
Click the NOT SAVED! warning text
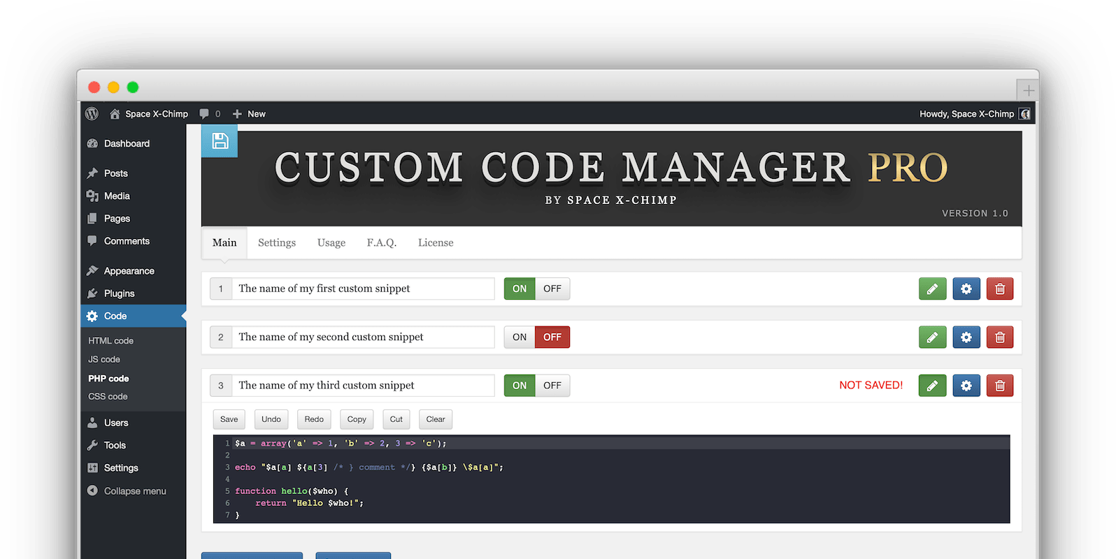[x=871, y=385]
